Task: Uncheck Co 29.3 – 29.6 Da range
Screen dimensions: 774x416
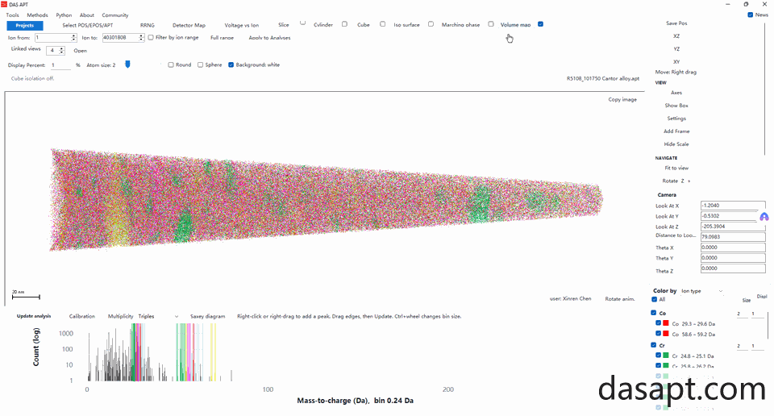Action: [x=658, y=323]
